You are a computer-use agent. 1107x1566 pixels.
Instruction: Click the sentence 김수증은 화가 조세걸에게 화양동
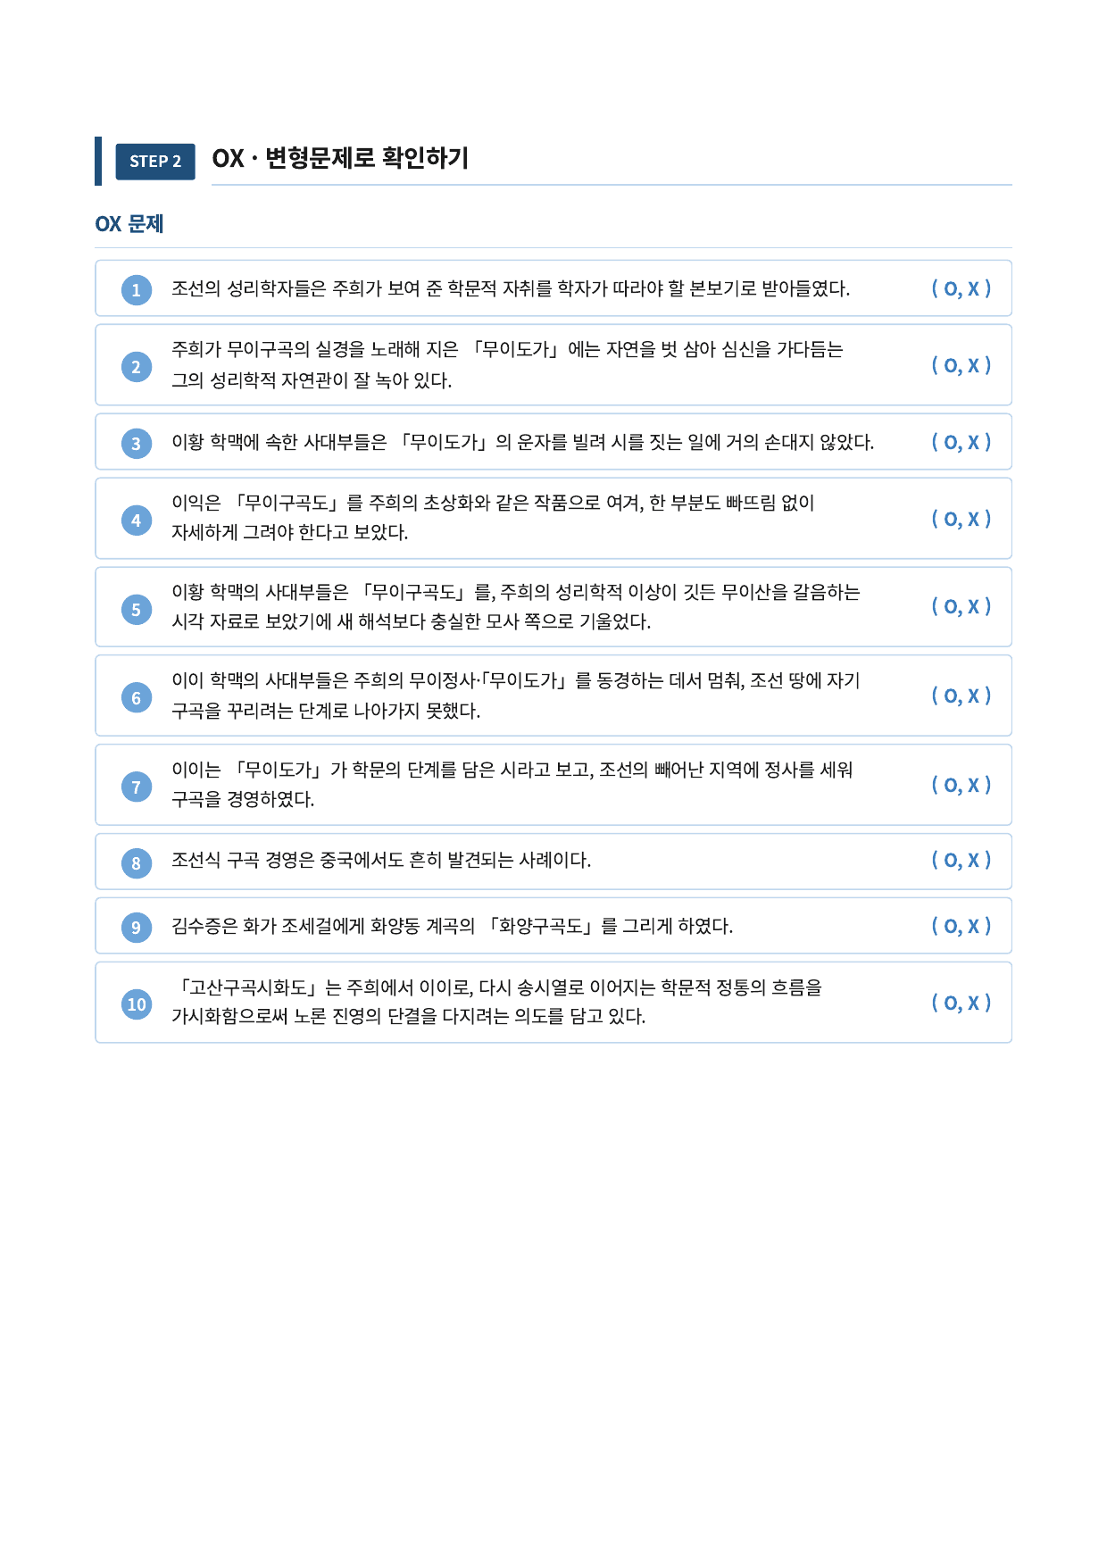point(453,926)
